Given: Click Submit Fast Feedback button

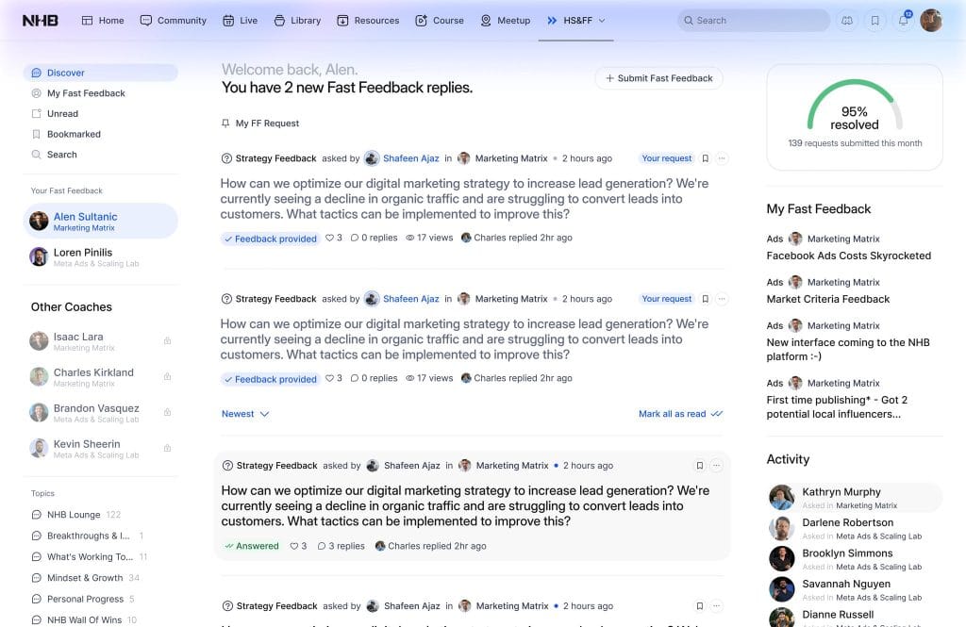Looking at the screenshot, I should (658, 78).
